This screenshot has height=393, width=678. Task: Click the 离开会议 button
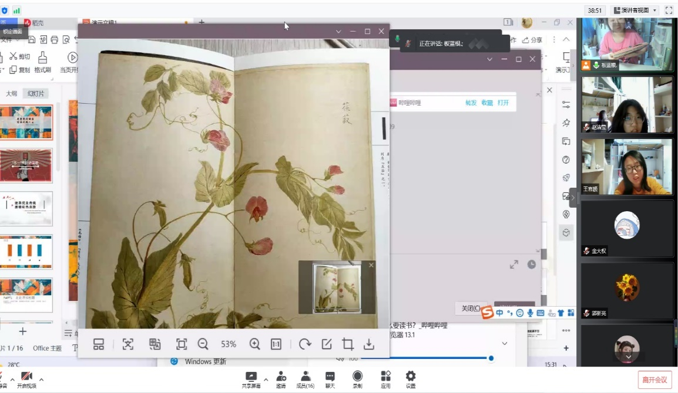tap(654, 380)
